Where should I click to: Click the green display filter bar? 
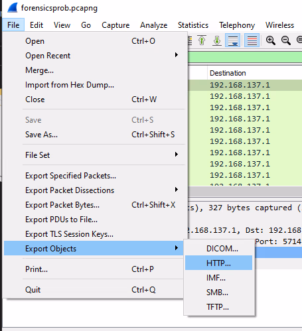[x=245, y=57]
